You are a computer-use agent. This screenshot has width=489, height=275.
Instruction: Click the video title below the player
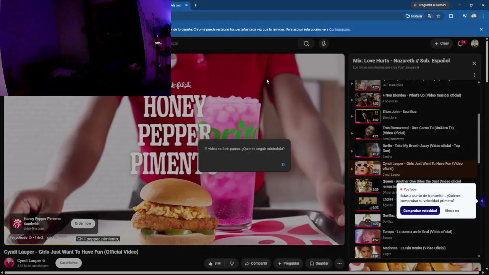[x=71, y=252]
